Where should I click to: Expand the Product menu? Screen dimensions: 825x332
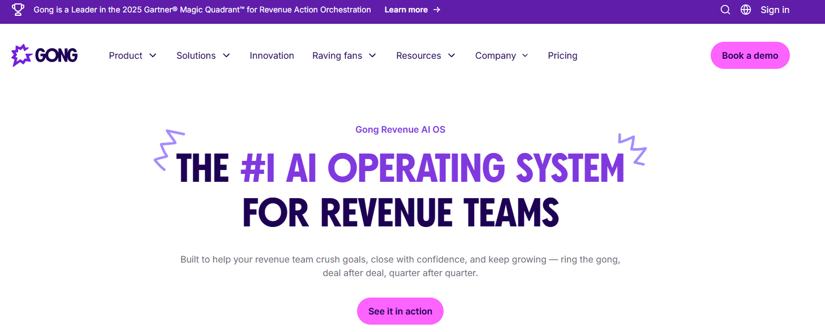click(x=132, y=55)
